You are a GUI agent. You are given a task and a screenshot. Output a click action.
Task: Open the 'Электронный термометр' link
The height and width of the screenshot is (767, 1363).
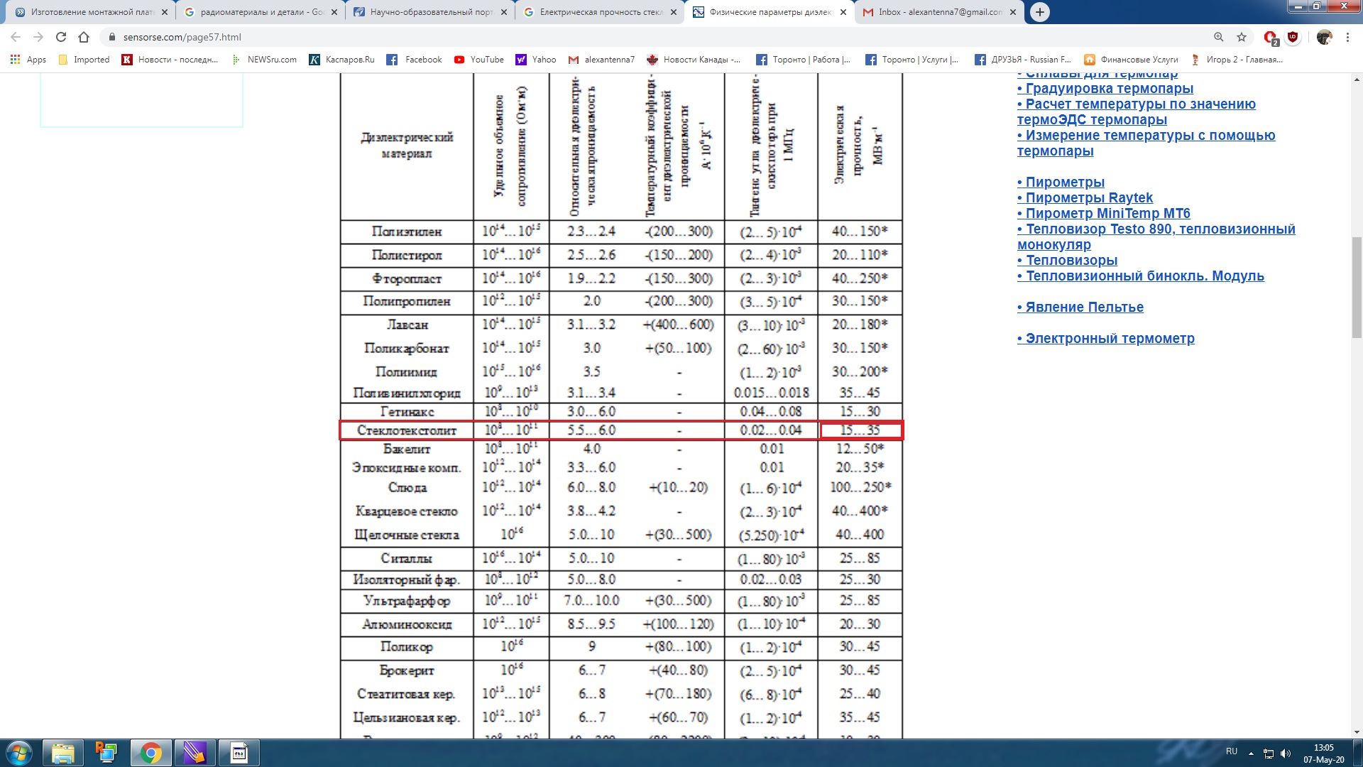(x=1105, y=339)
